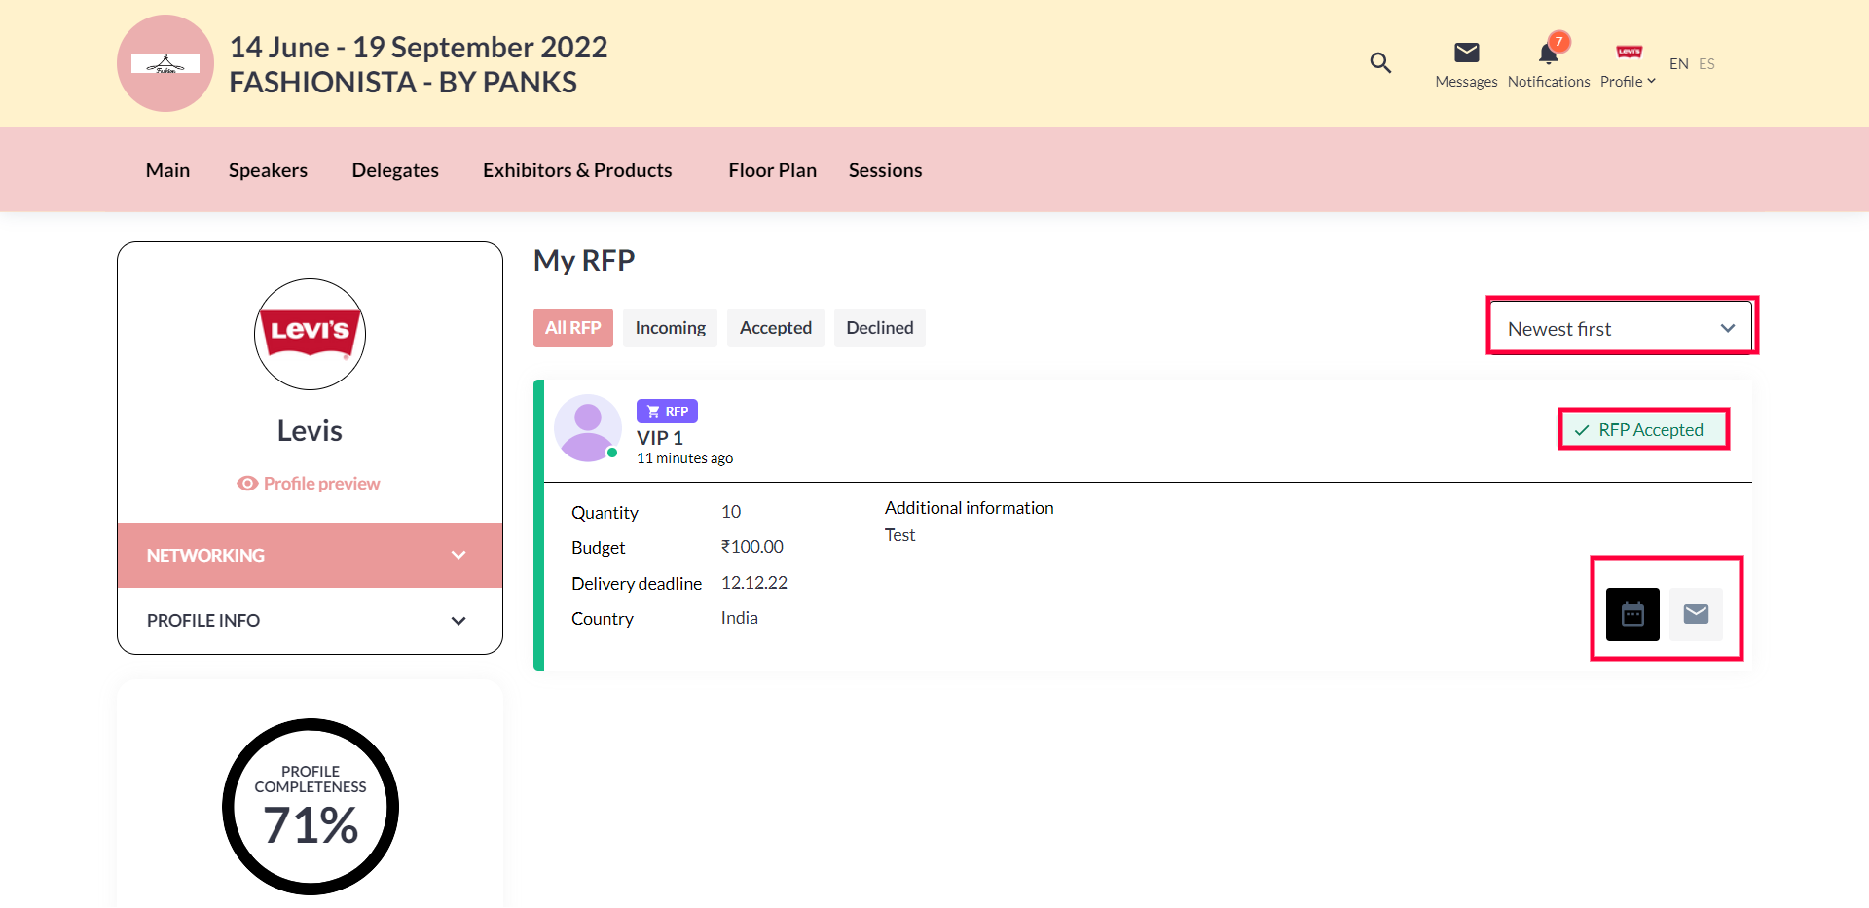This screenshot has height=908, width=1869.
Task: Click the envelope message icon on RFP card
Action: point(1696,614)
